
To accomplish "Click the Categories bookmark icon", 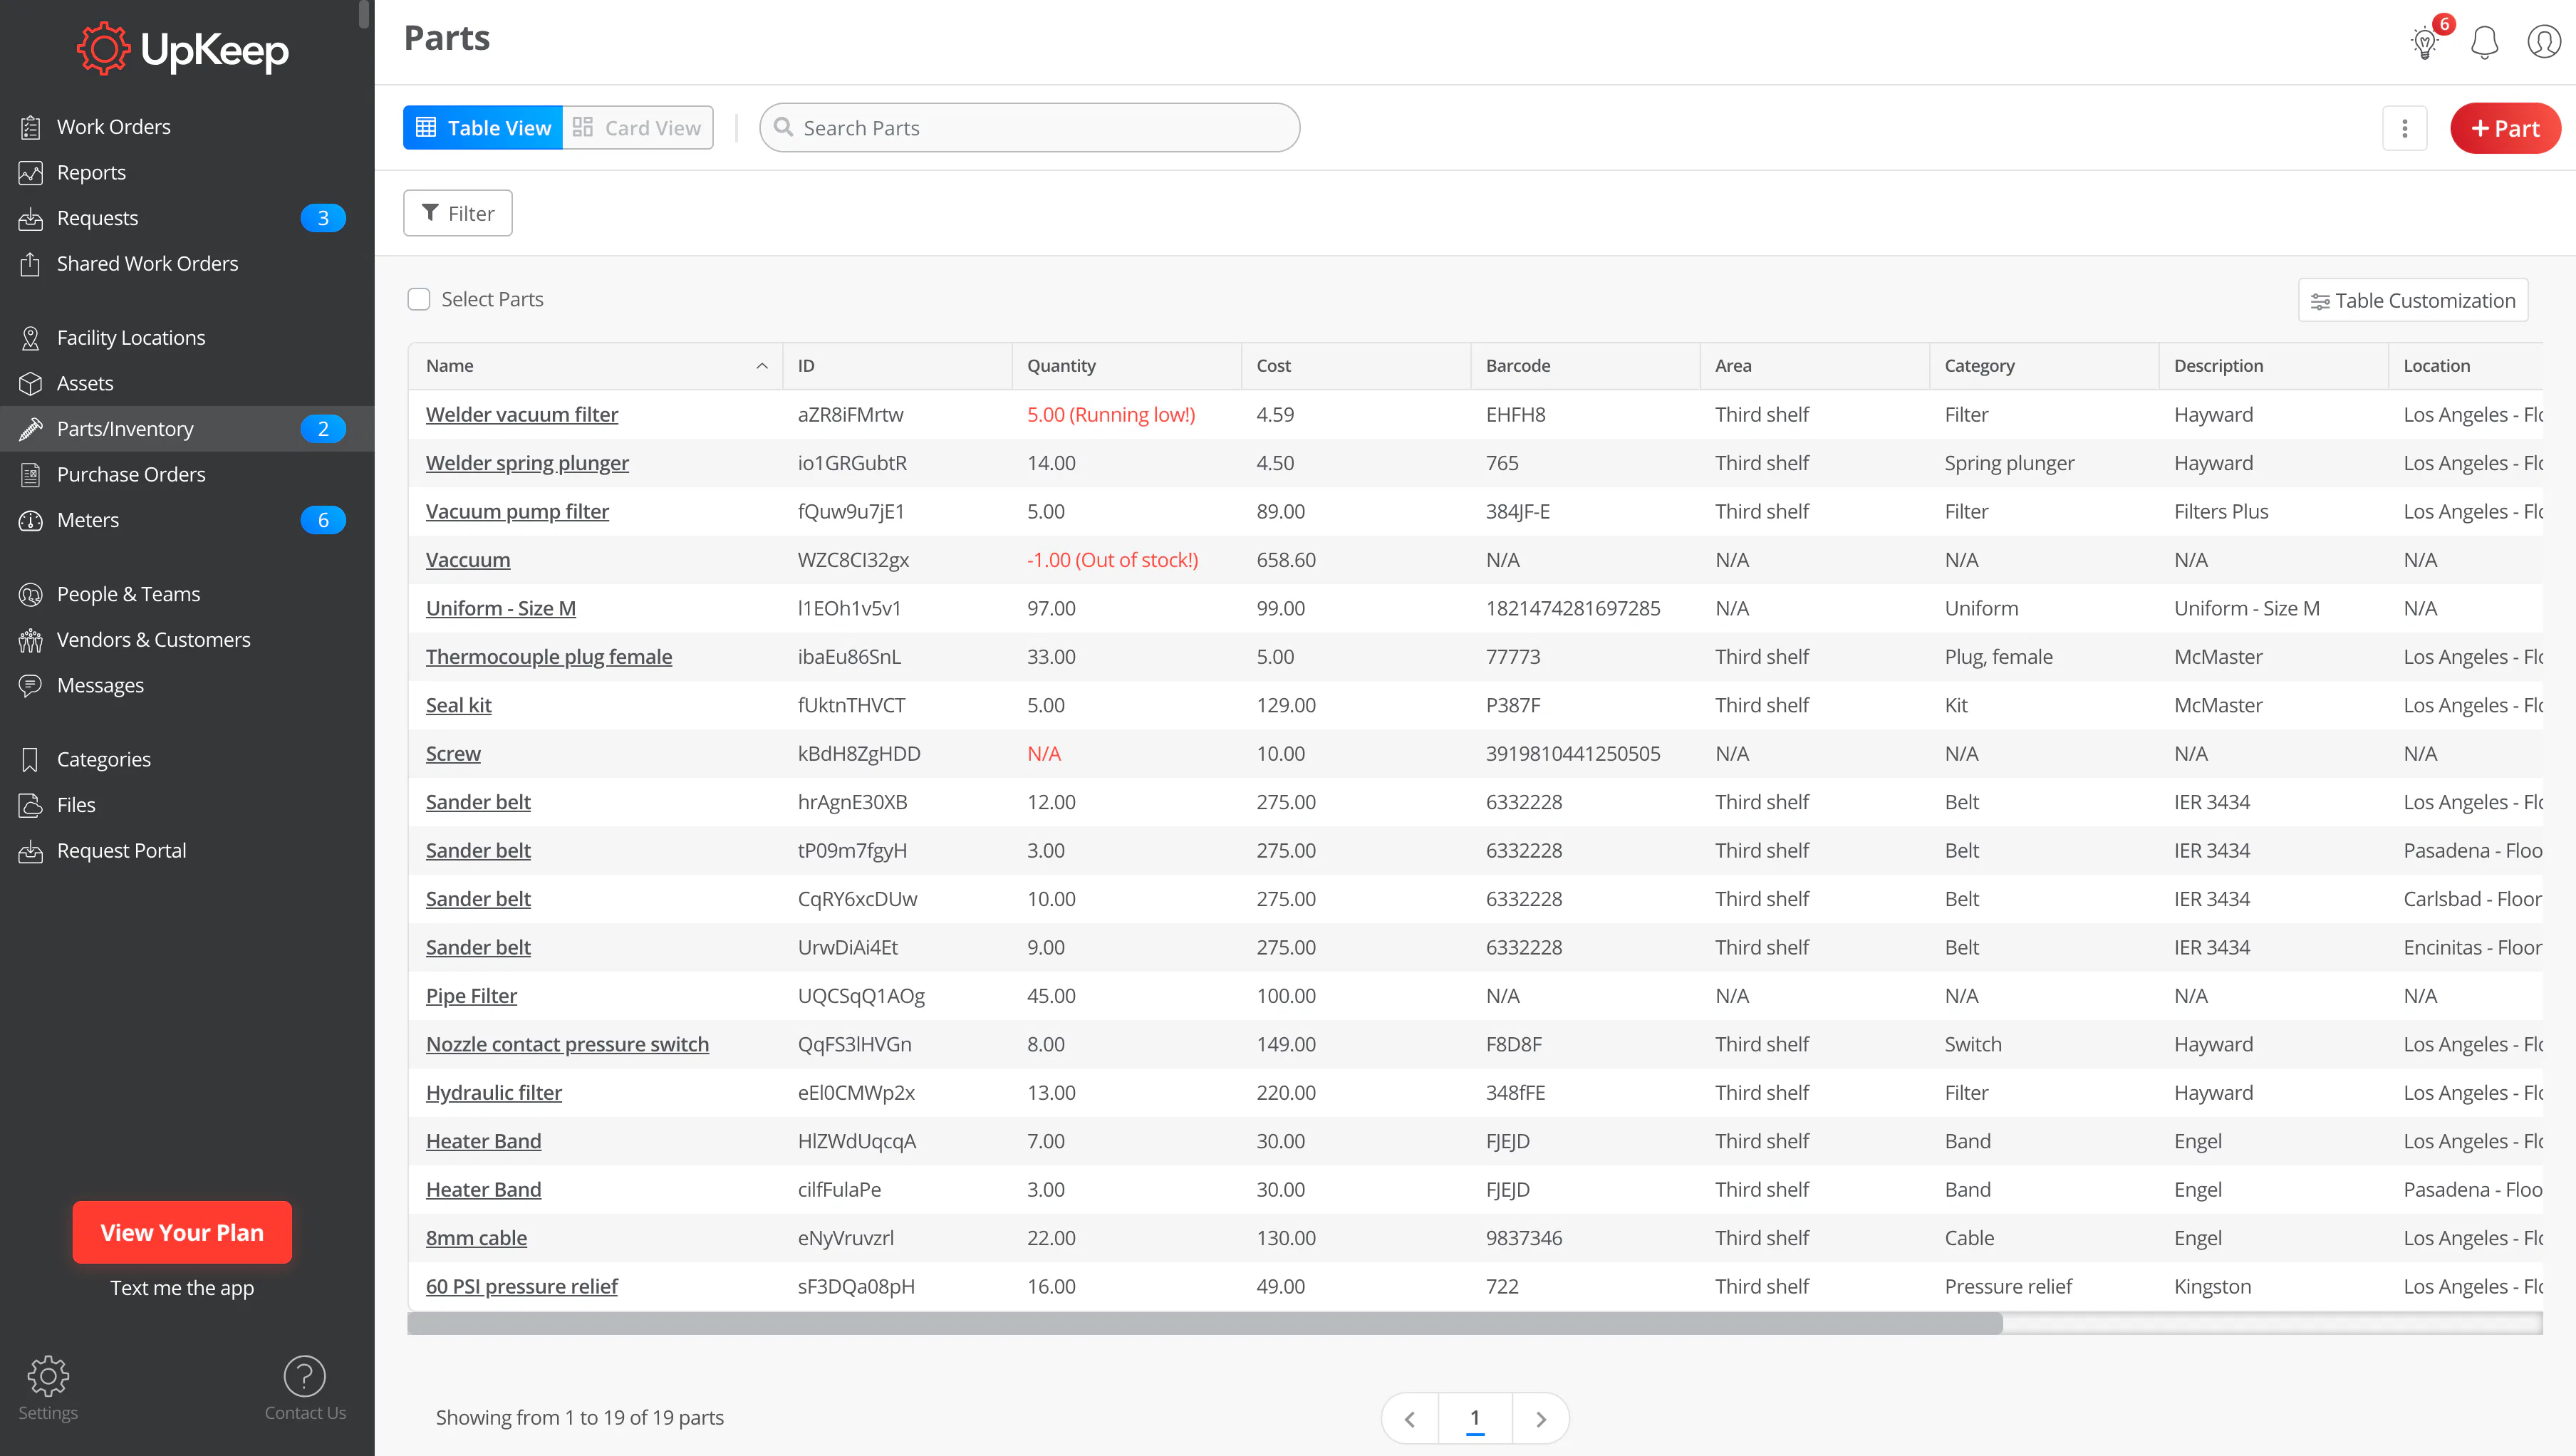I will click(x=31, y=760).
